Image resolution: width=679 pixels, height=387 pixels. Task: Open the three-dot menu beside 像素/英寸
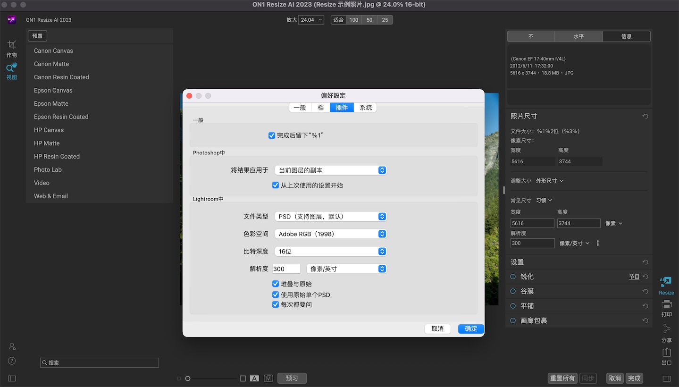598,243
